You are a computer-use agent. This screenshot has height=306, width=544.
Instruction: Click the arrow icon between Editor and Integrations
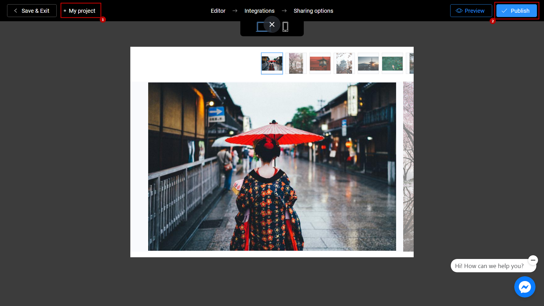pyautogui.click(x=235, y=10)
